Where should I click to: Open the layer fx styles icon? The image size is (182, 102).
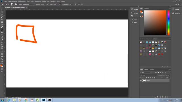[155, 97]
